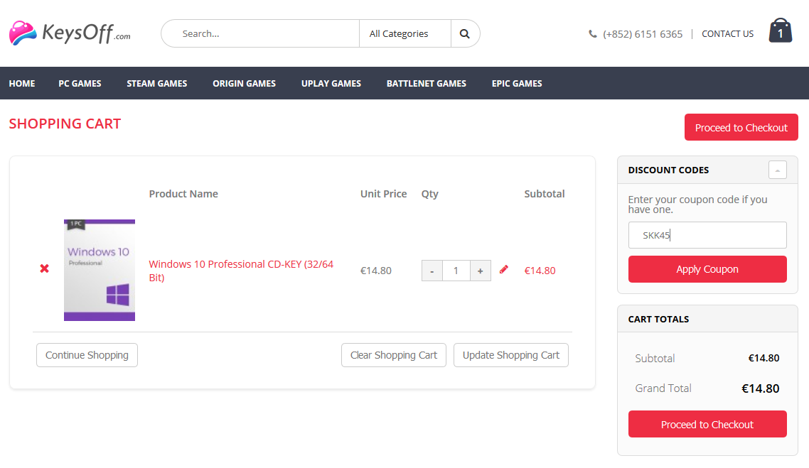Click the KeysOff.com logo
The height and width of the screenshot is (468, 809).
[70, 33]
